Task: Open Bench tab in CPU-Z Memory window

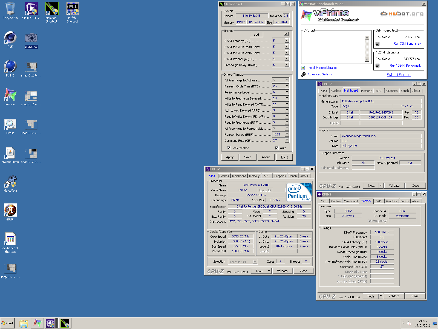Action: (x=404, y=201)
